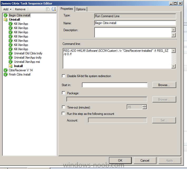Open the Add dropdown menu
This screenshot has height=169, width=187.
coord(7,9)
